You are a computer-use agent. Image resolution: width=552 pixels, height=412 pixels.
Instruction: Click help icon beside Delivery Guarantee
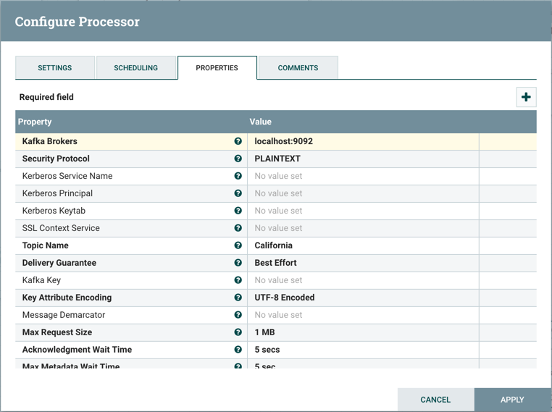(238, 263)
